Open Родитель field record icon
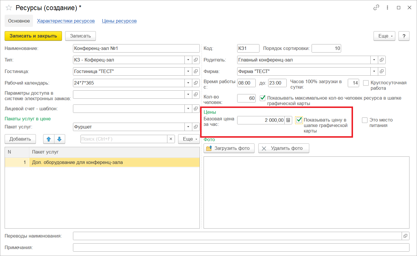 pyautogui.click(x=382, y=60)
